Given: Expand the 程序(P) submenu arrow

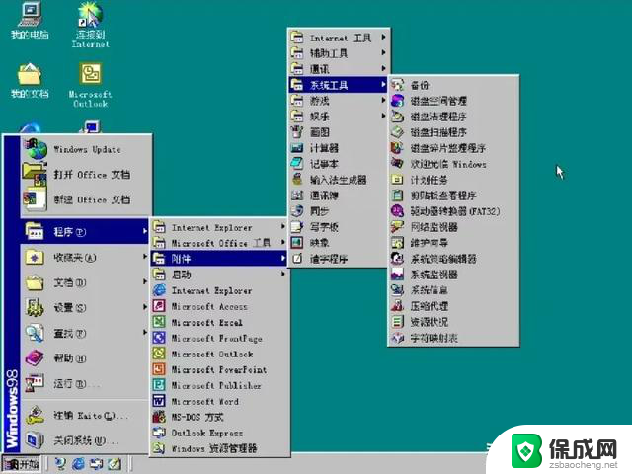Looking at the screenshot, I should pos(145,231).
